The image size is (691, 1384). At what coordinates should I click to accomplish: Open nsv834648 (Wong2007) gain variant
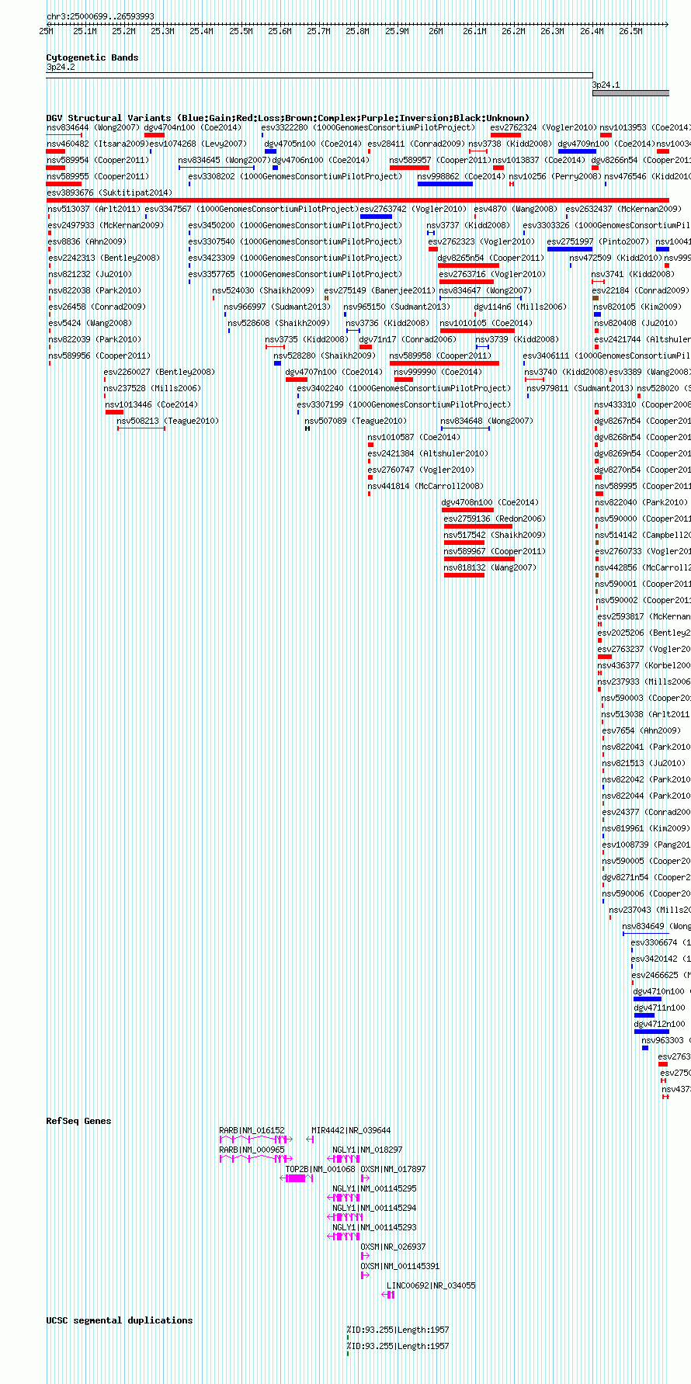465,428
